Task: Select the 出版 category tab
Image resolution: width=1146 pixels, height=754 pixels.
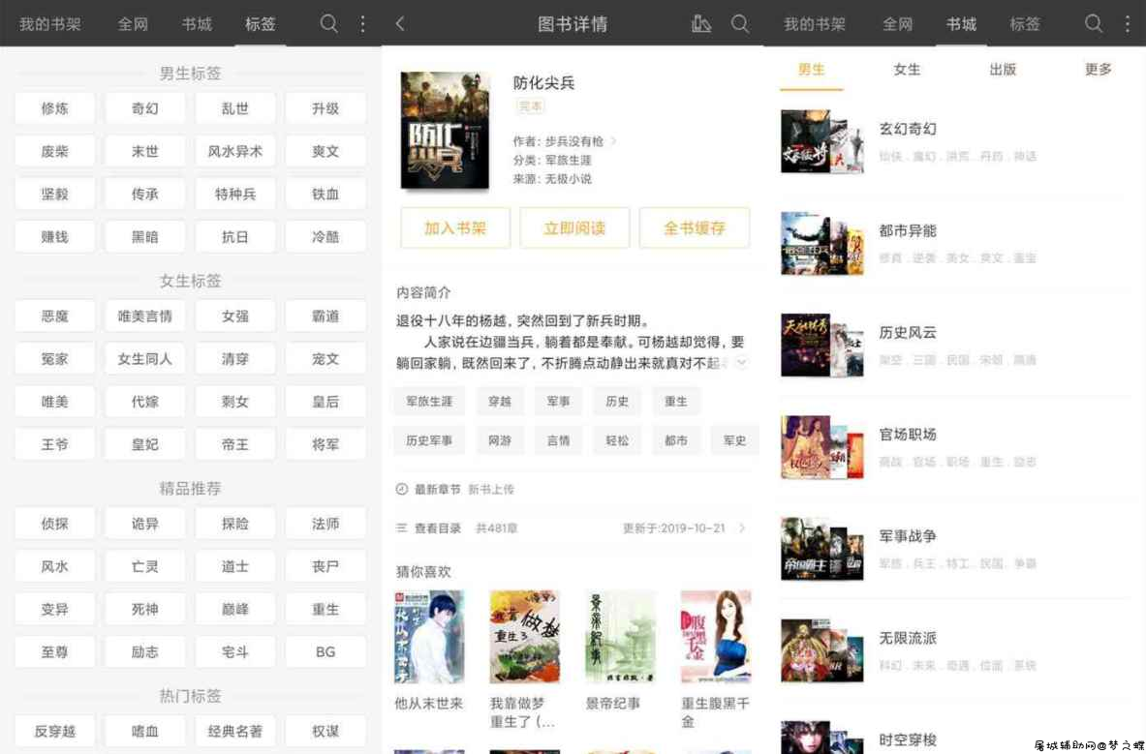Action: [1003, 70]
